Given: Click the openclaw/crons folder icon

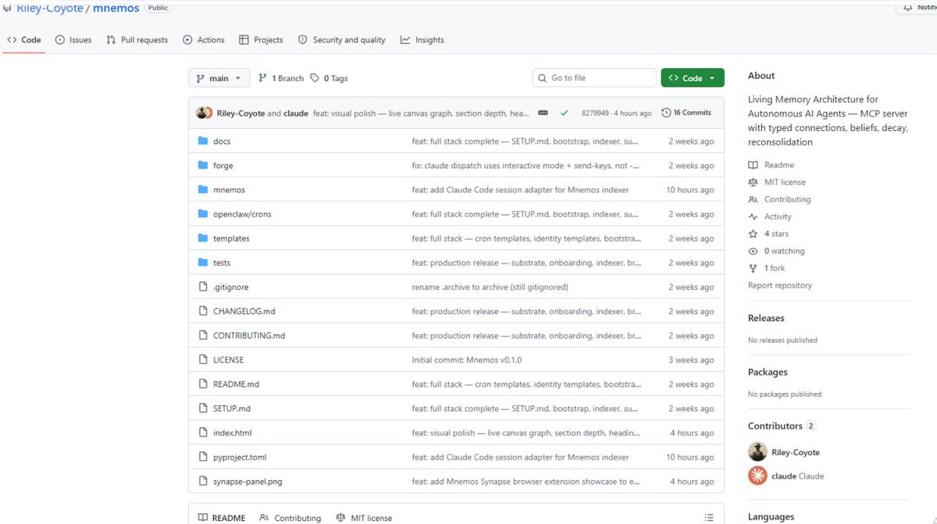Looking at the screenshot, I should [x=203, y=214].
